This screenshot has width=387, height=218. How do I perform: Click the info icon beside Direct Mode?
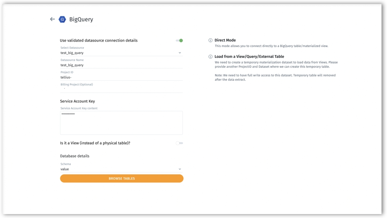tap(210, 40)
